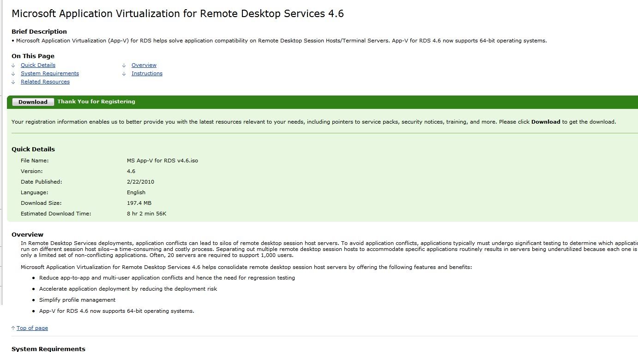Click down arrow icon beside Instructions link
Screen dimensions: 638x352
coord(124,74)
